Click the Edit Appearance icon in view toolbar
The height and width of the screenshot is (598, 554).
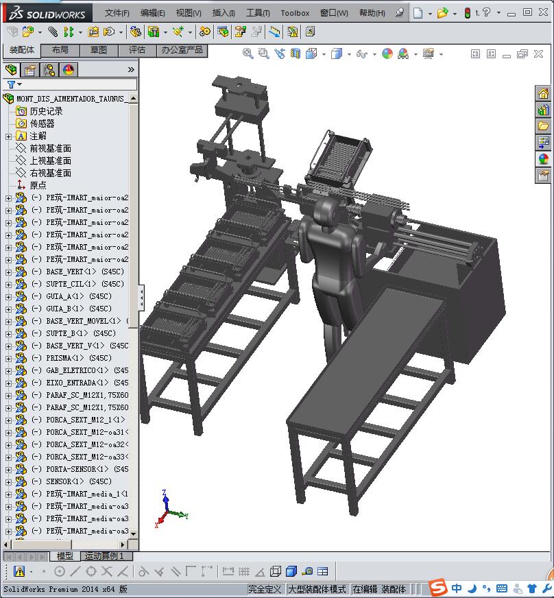point(387,53)
